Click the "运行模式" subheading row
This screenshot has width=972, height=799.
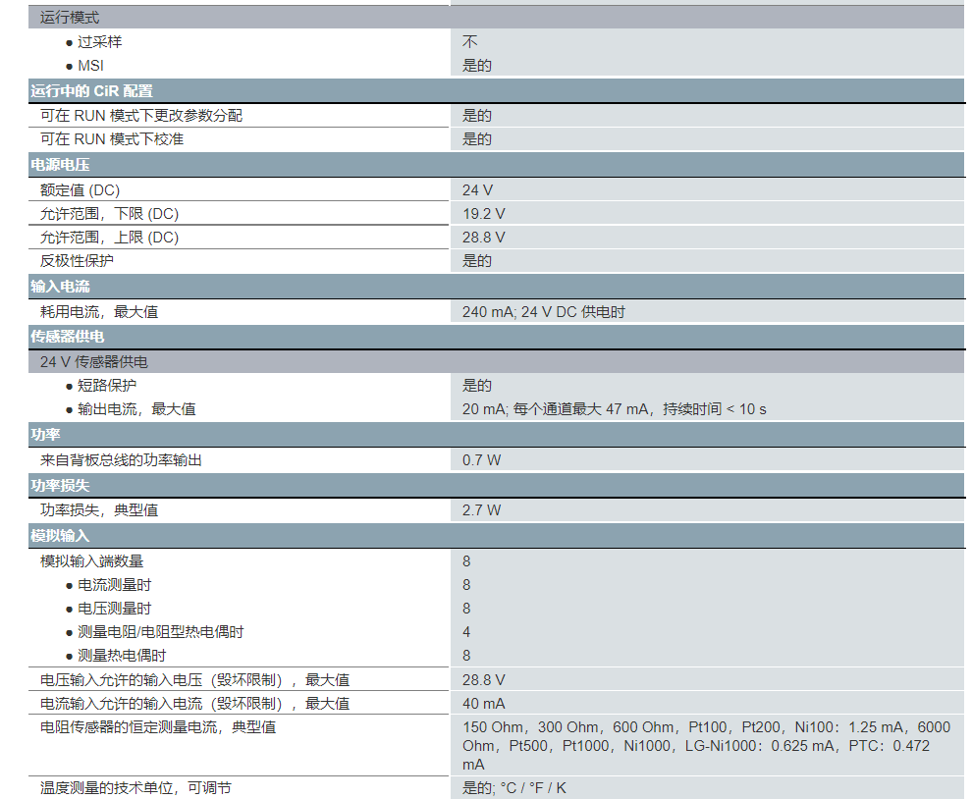[x=70, y=18]
